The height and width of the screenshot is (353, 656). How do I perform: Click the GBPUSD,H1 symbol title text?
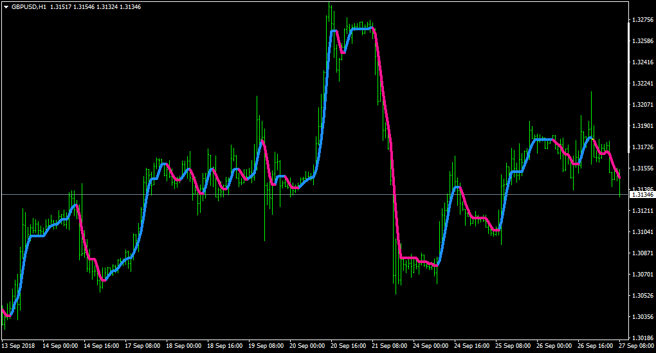click(29, 7)
